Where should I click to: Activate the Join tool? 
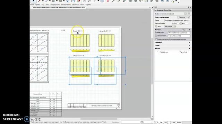[124, 1]
